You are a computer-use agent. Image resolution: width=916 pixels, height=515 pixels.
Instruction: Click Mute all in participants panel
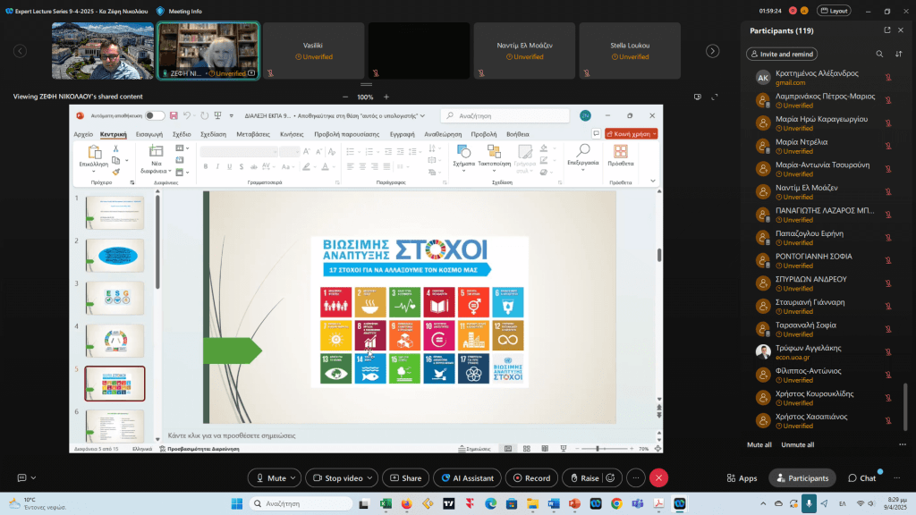pyautogui.click(x=759, y=445)
